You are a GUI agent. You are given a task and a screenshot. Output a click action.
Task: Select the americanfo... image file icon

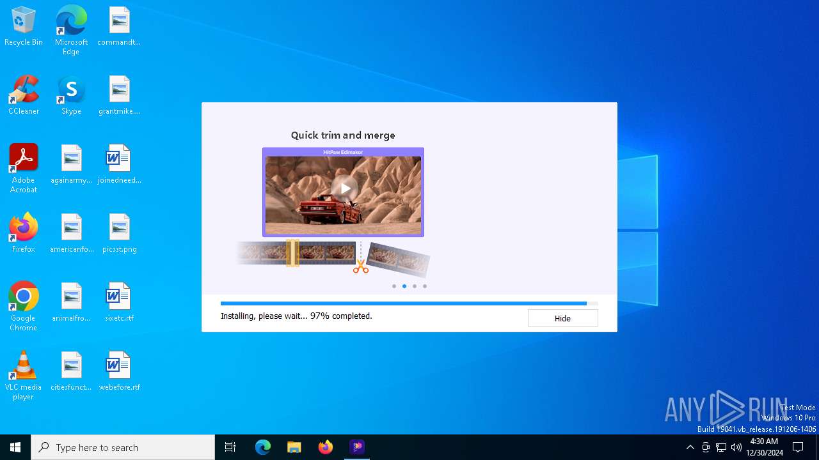pyautogui.click(x=71, y=234)
